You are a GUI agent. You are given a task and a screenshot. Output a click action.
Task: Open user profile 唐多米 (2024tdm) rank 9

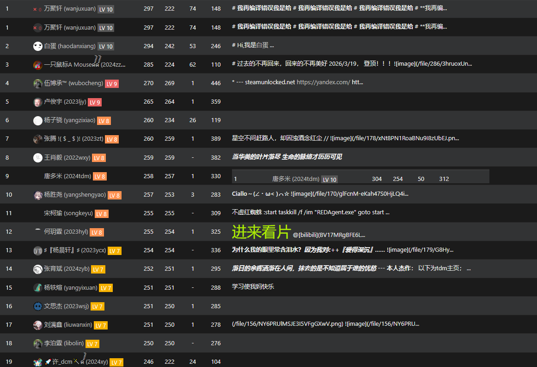[67, 176]
